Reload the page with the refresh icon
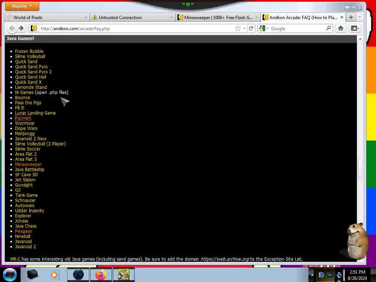The width and height of the screenshot is (376, 282). tap(251, 29)
